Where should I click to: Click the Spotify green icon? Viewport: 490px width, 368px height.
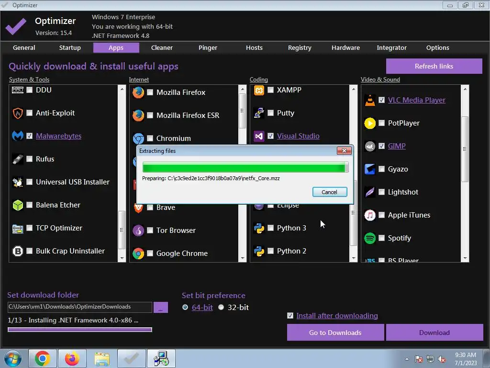[x=370, y=238]
